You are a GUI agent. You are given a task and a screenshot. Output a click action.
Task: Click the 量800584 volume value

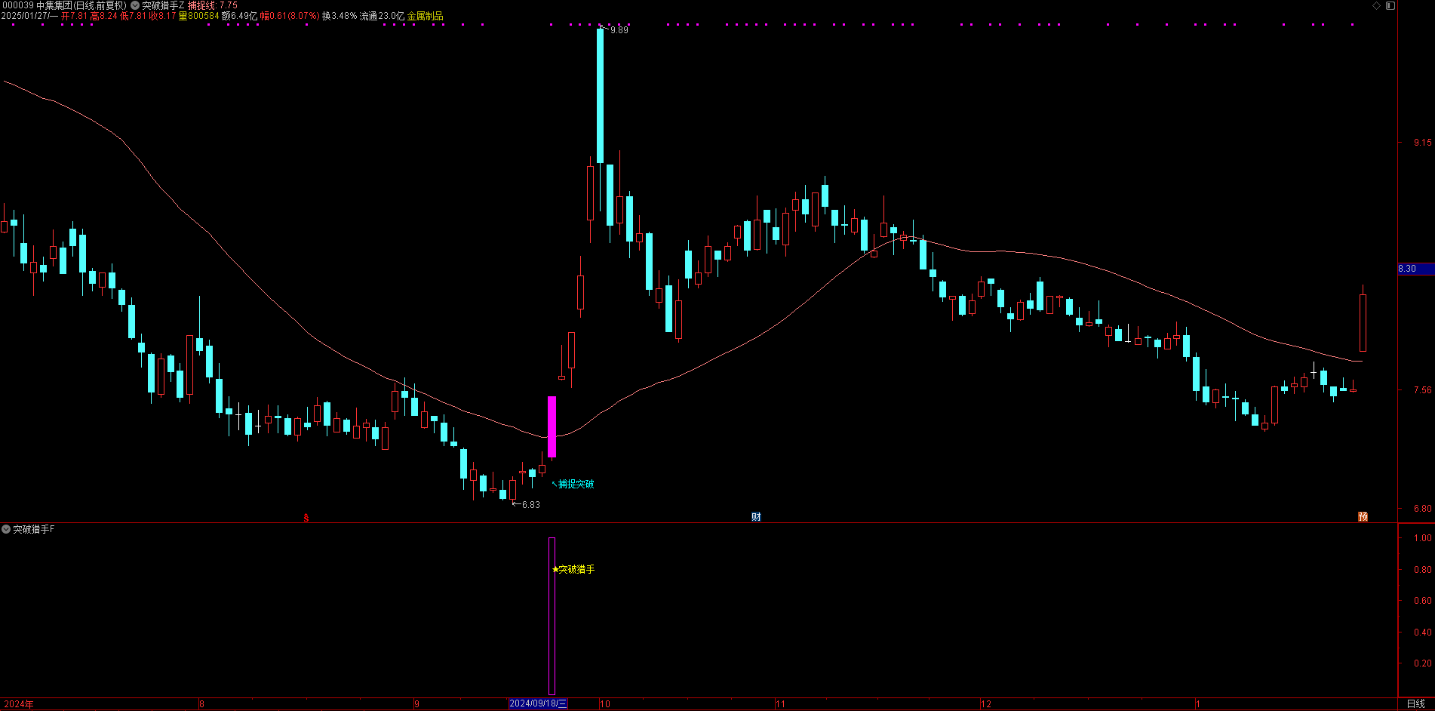[198, 16]
